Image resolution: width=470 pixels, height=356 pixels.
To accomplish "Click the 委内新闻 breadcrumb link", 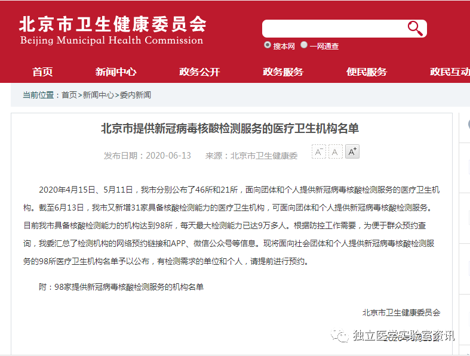I will (135, 95).
